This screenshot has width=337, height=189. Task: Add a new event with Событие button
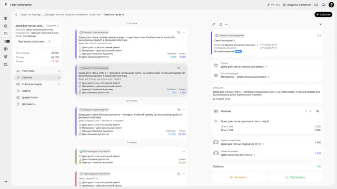click(323, 15)
